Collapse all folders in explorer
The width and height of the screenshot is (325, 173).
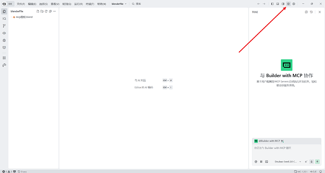click(x=50, y=11)
